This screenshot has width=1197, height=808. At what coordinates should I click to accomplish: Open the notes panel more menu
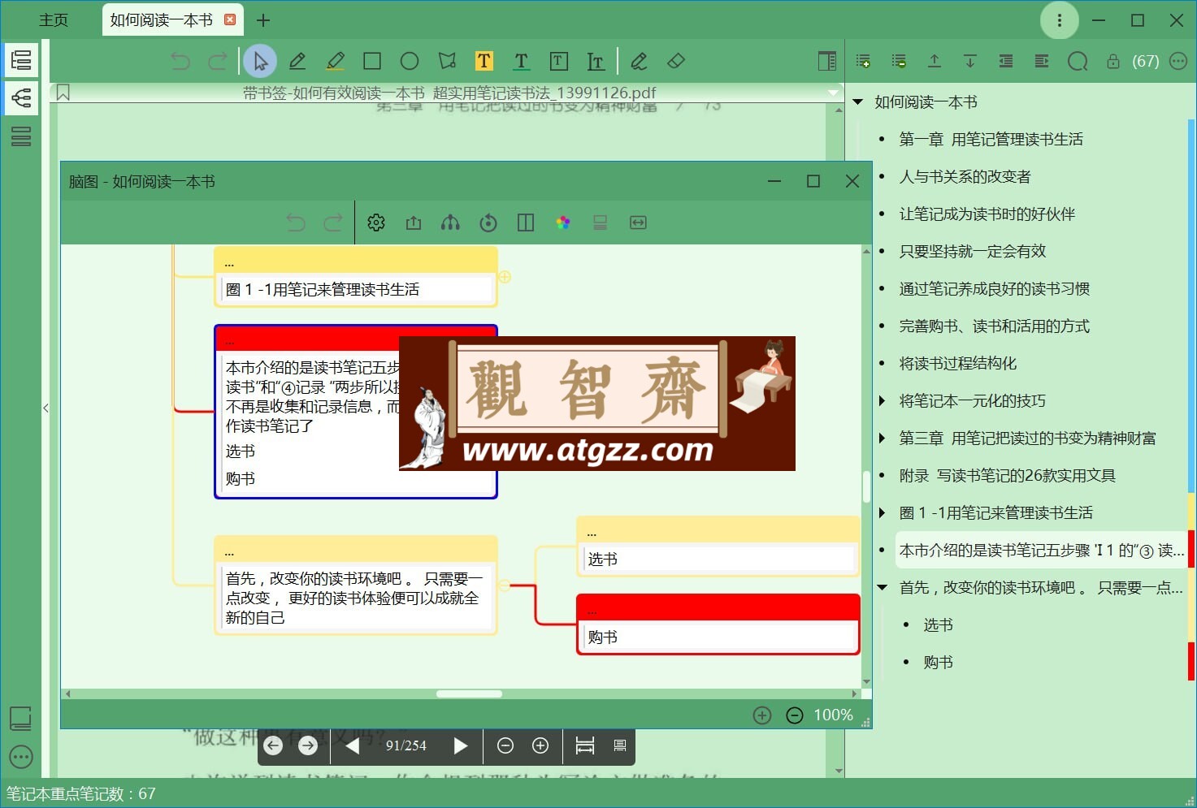1178,61
